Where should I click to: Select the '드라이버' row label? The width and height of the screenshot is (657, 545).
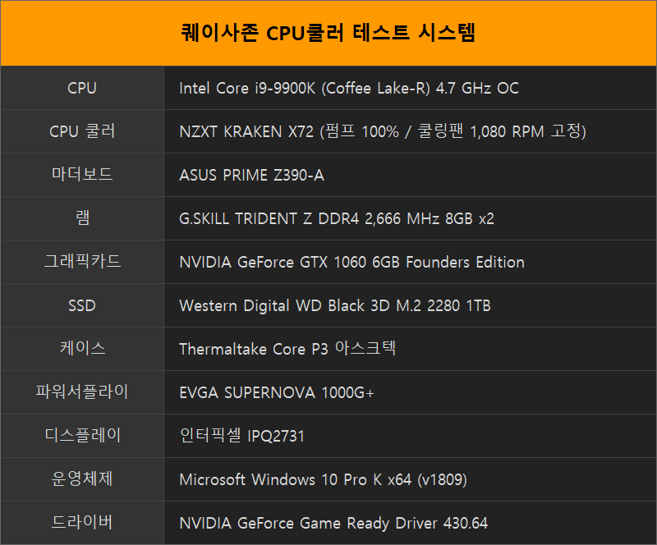click(82, 523)
